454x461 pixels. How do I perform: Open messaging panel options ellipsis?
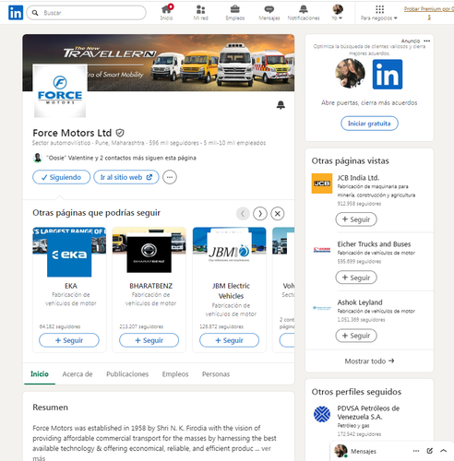(x=416, y=451)
